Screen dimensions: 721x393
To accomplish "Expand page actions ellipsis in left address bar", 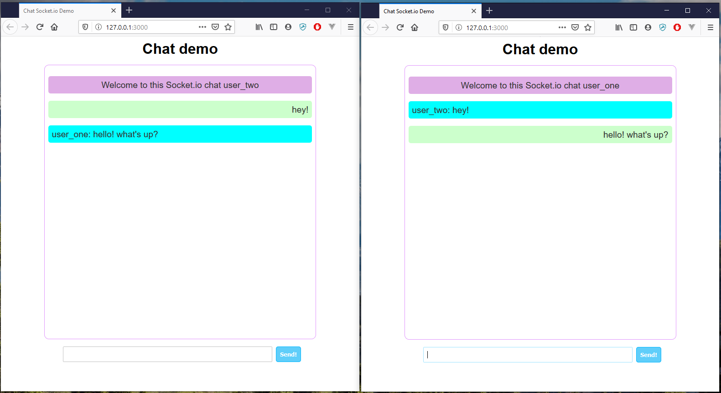I will 202,27.
